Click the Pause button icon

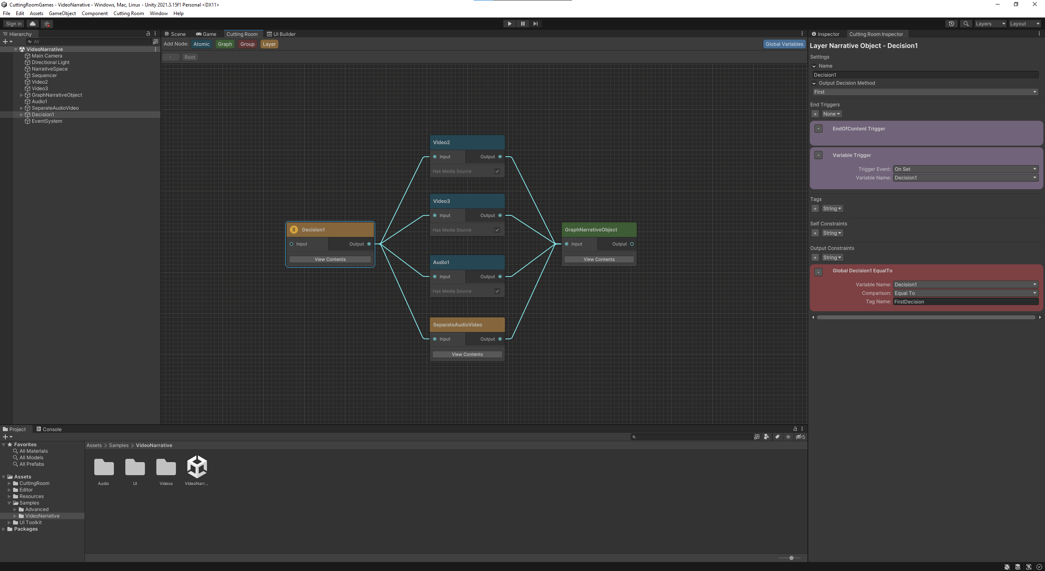tap(522, 24)
